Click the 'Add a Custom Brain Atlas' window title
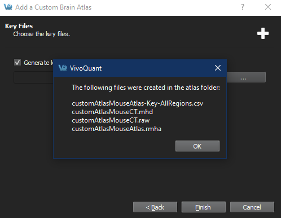281x218 pixels. [x=53, y=7]
